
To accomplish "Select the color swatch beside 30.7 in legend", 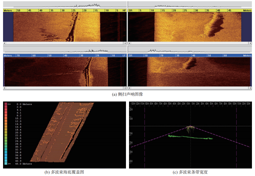I will pyautogui.click(x=6, y=147).
